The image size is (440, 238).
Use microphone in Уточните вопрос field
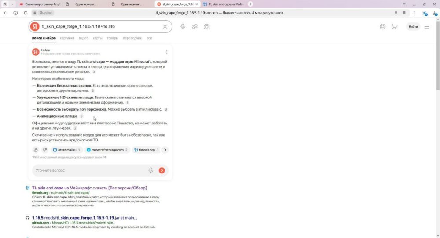click(x=150, y=170)
